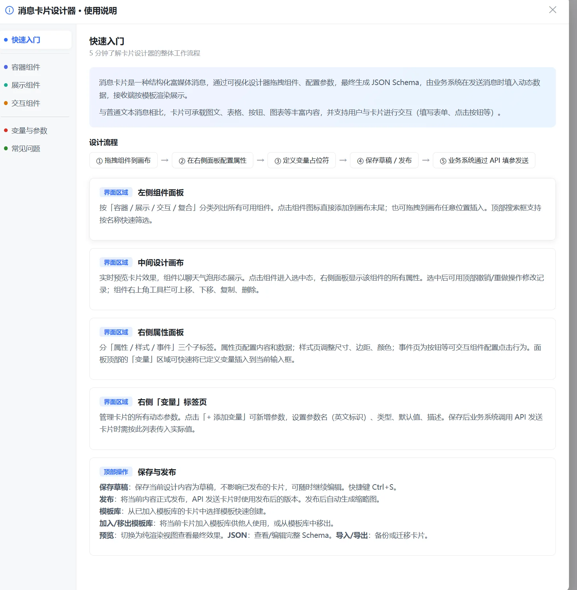Click 界面区域 tag beside 左侧组件面板
Image resolution: width=577 pixels, height=590 pixels.
(116, 192)
